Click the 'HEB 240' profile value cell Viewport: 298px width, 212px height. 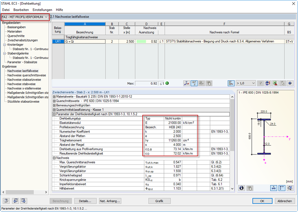[173, 127]
